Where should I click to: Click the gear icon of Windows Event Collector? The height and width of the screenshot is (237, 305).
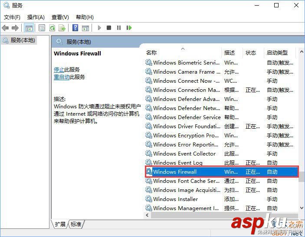pyautogui.click(x=149, y=153)
